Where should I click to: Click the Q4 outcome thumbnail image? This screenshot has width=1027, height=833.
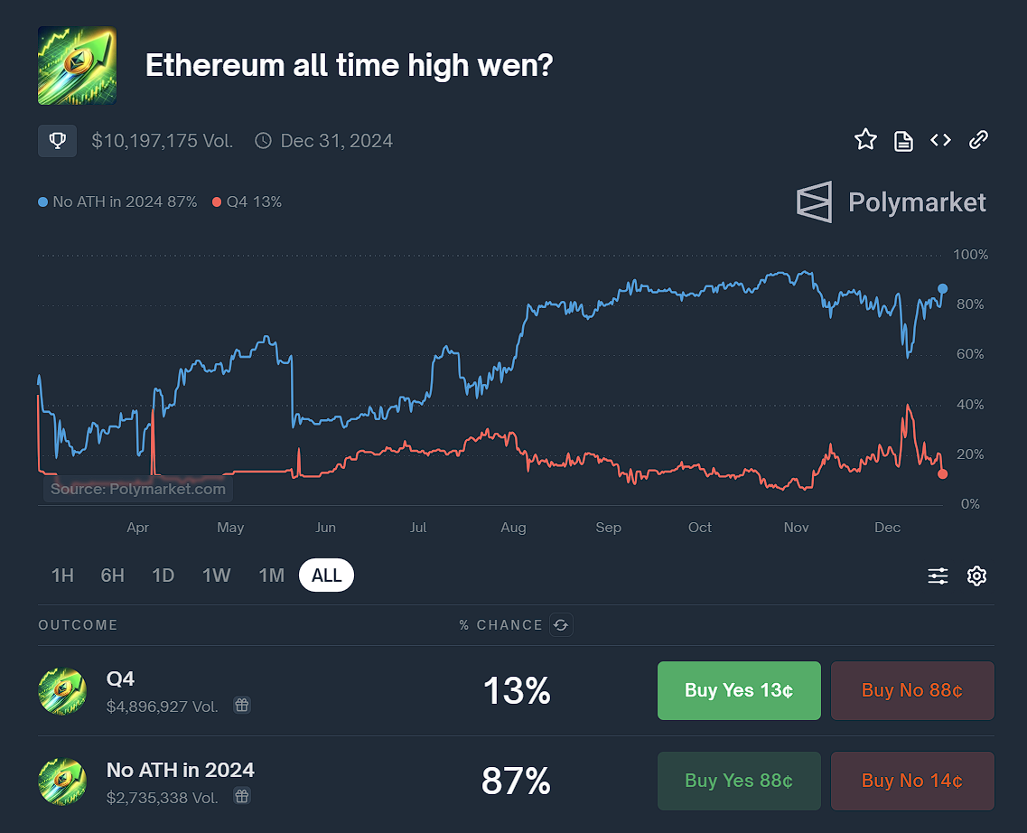point(61,690)
